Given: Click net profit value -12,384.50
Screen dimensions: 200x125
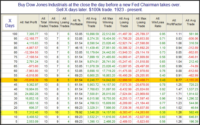Looking at the screenshot, I should pos(31,52).
